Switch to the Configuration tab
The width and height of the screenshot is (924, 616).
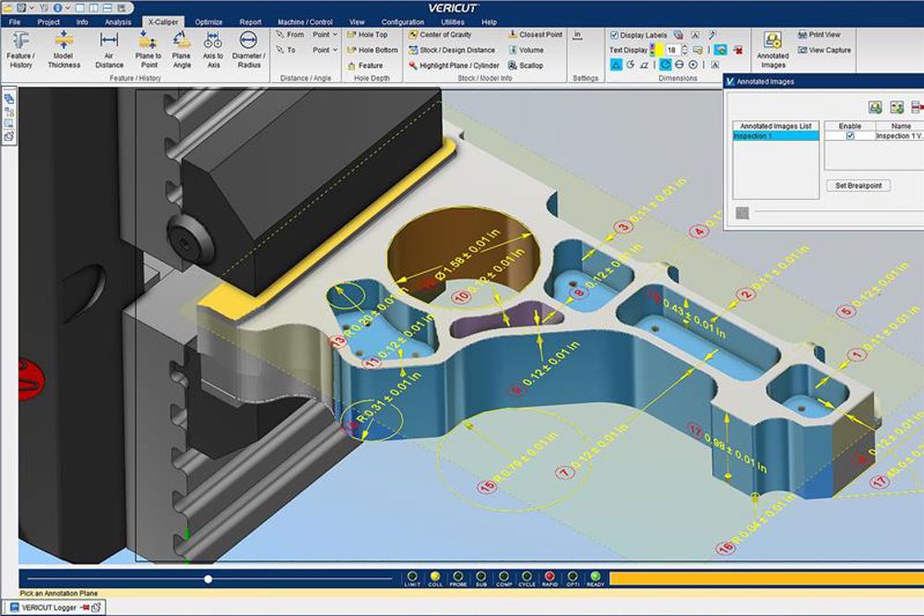pos(402,22)
